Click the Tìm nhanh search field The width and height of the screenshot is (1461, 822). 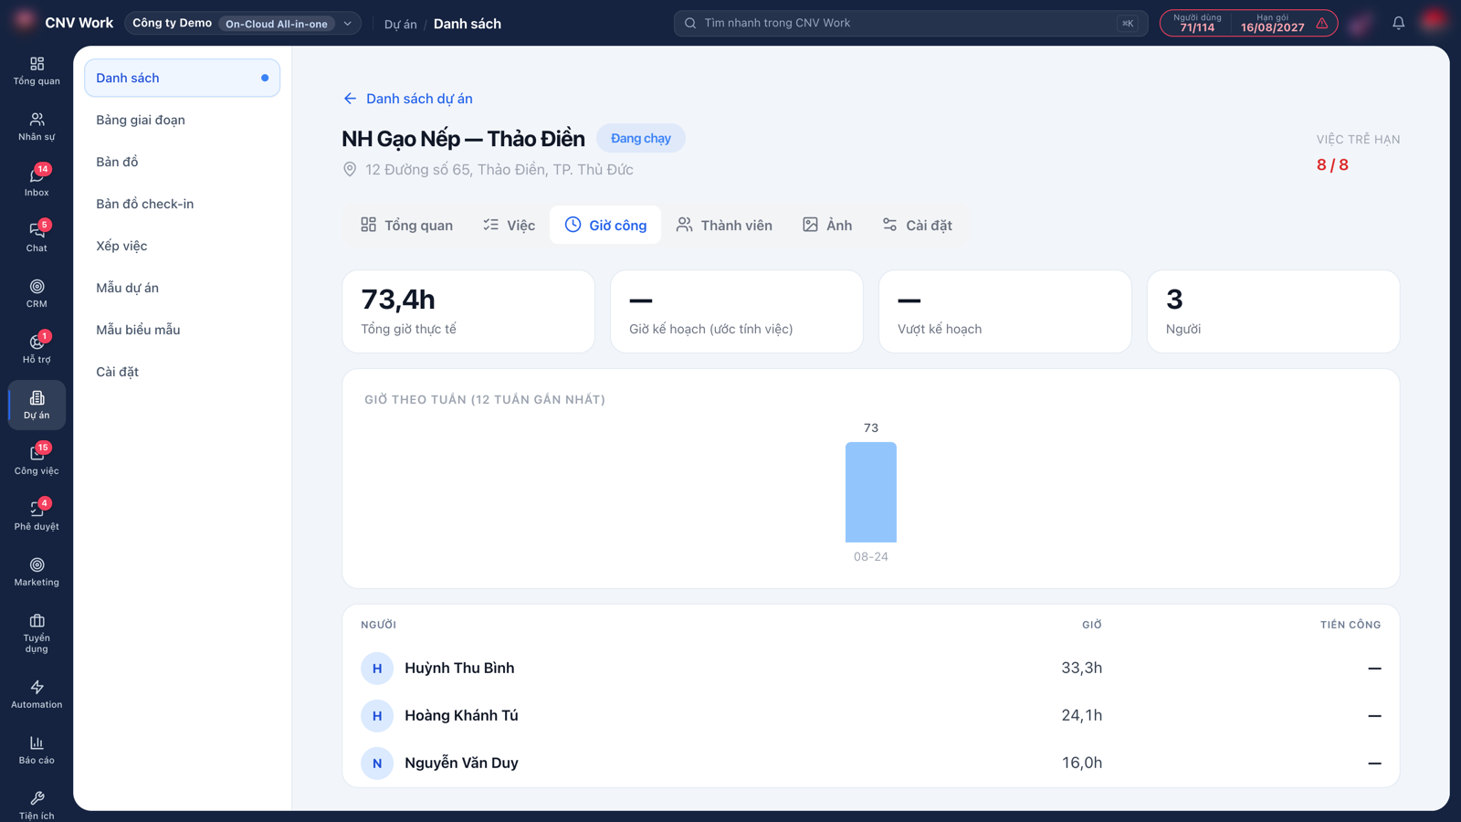tap(910, 23)
